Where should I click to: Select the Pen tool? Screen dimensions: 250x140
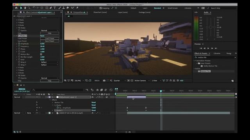51,8
